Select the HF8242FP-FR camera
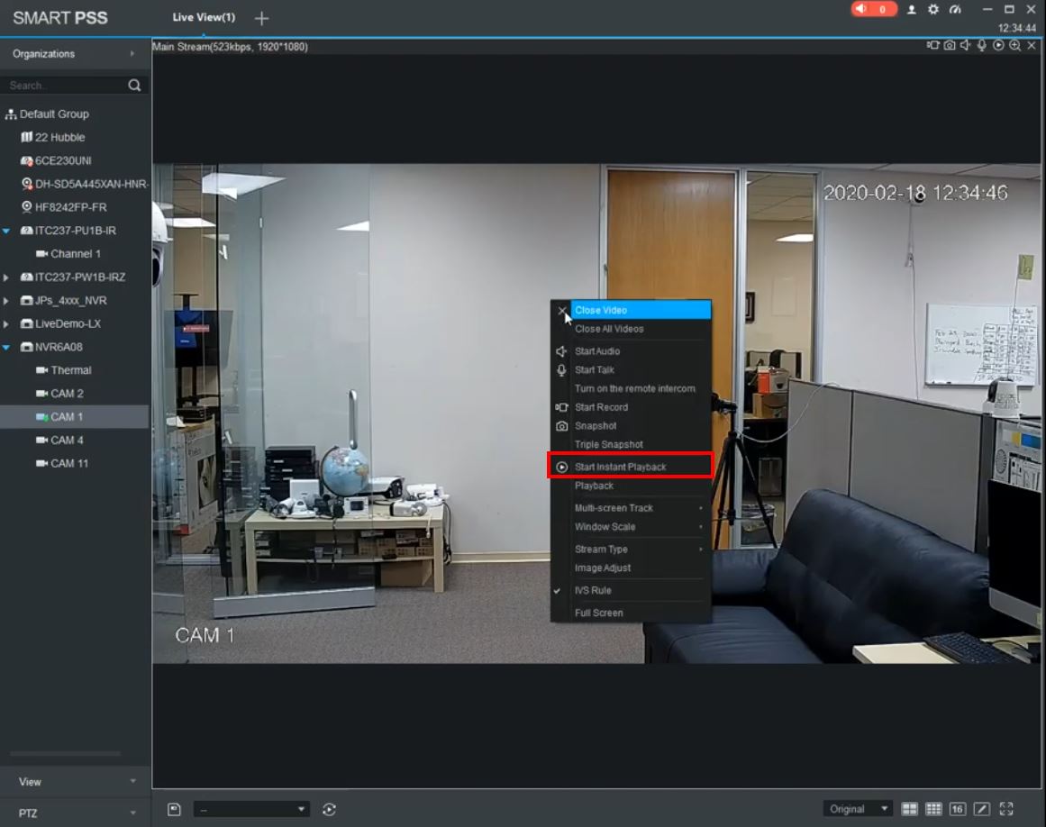Viewport: 1046px width, 827px height. [x=70, y=207]
